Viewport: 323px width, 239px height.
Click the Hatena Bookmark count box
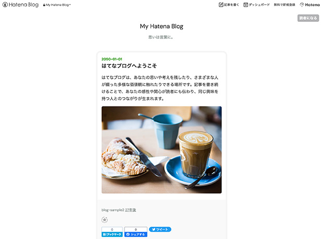pos(112,230)
